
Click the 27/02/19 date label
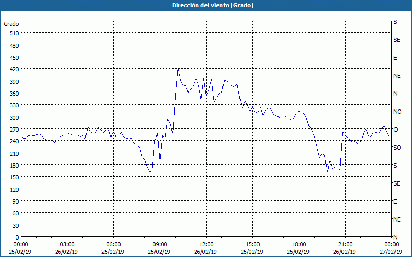pyautogui.click(x=391, y=252)
